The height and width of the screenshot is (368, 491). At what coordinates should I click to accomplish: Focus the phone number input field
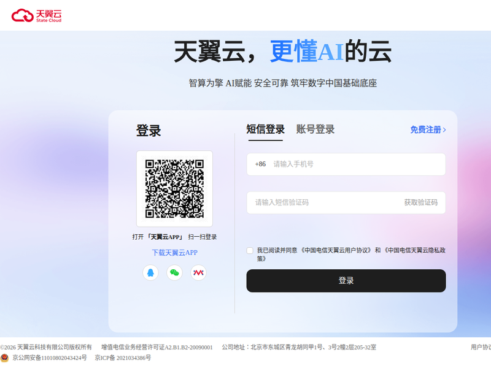[346, 164]
